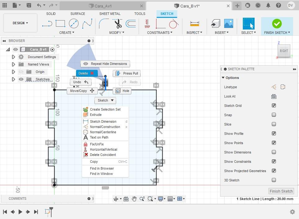Open the Job Status clock icon

[258, 5]
